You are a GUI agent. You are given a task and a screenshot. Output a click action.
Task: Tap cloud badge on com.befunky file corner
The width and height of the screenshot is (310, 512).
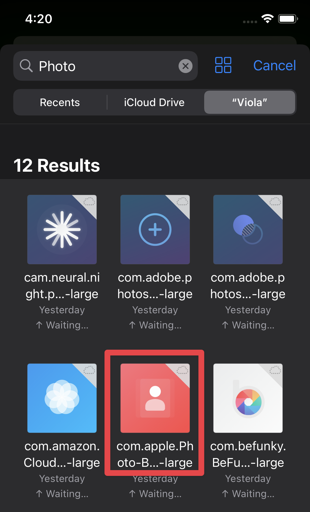(x=275, y=370)
